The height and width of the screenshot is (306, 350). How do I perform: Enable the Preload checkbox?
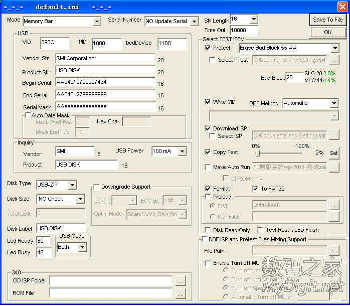(x=208, y=197)
